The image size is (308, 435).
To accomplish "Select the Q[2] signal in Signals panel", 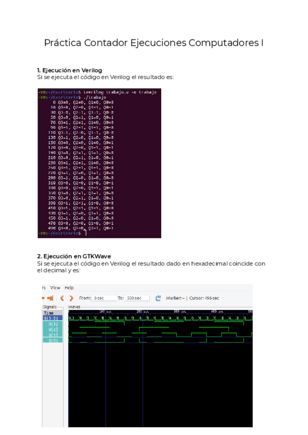I will (53, 329).
